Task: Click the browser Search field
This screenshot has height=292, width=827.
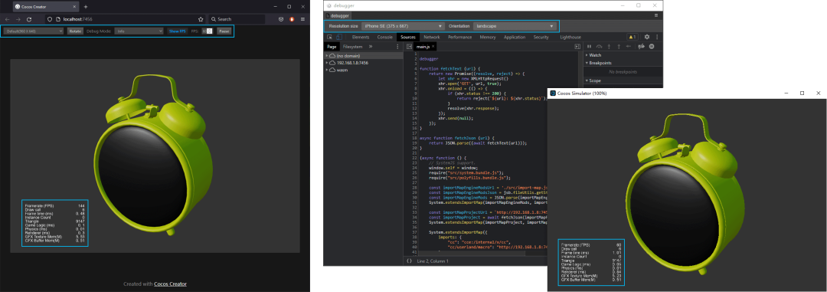Action: 237,19
